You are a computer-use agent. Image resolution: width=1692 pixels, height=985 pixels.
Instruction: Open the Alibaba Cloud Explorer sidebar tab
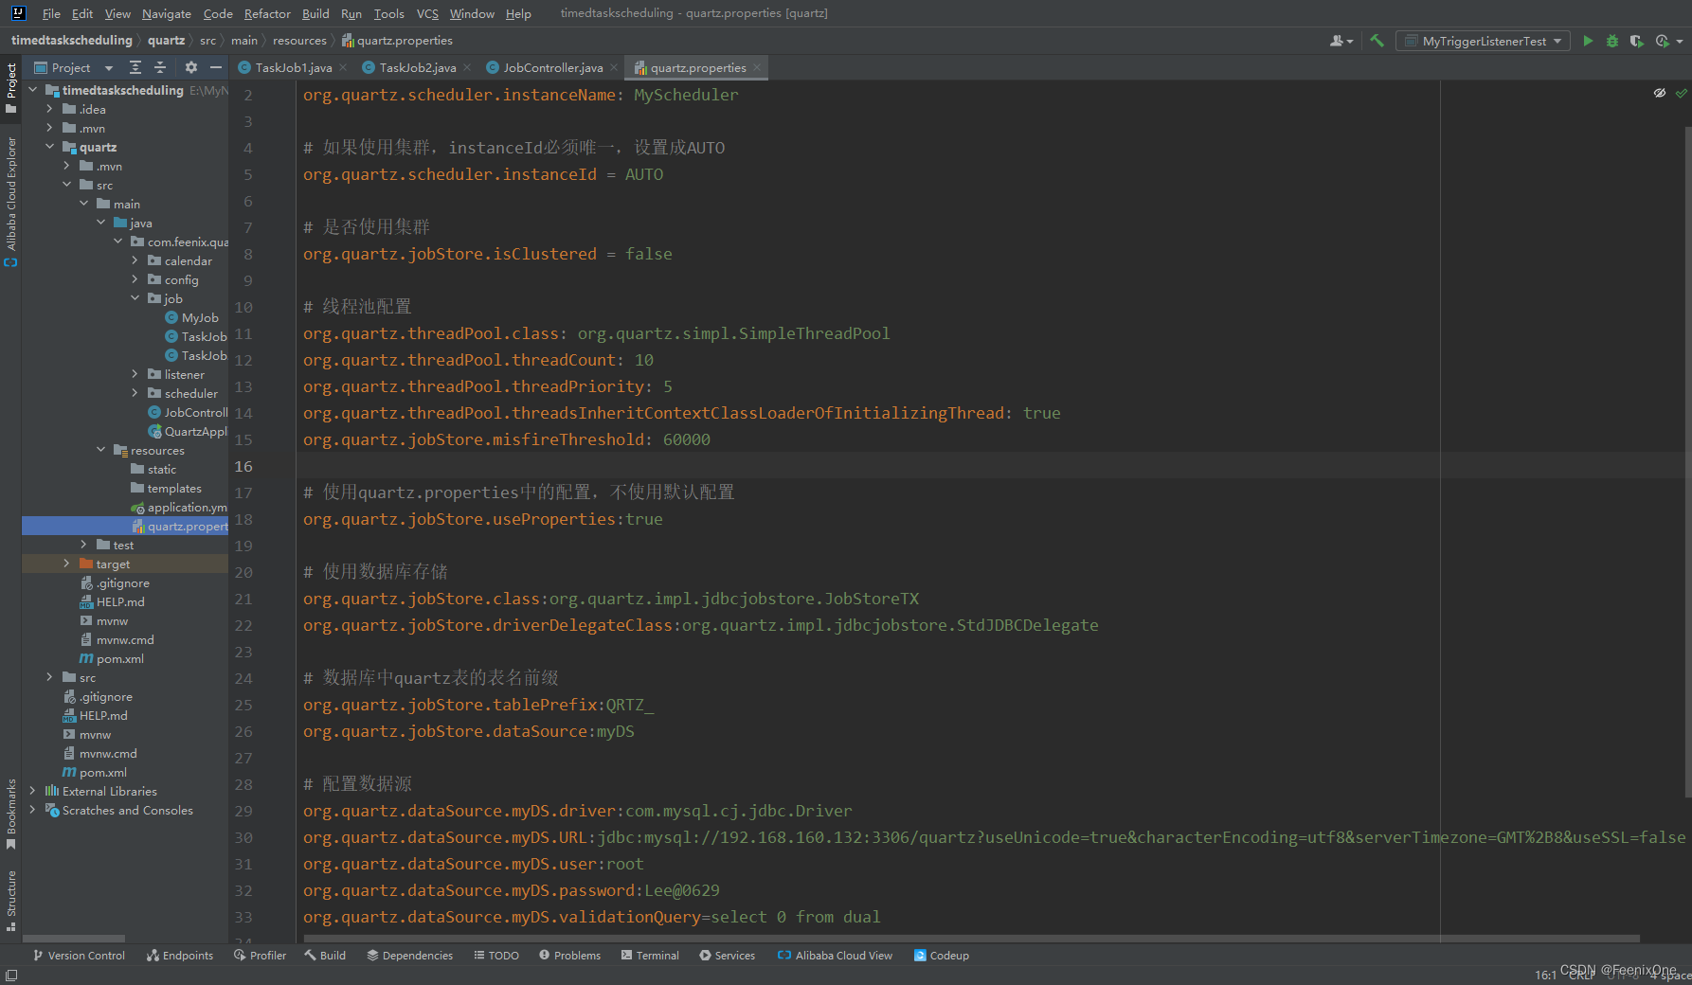tap(11, 201)
